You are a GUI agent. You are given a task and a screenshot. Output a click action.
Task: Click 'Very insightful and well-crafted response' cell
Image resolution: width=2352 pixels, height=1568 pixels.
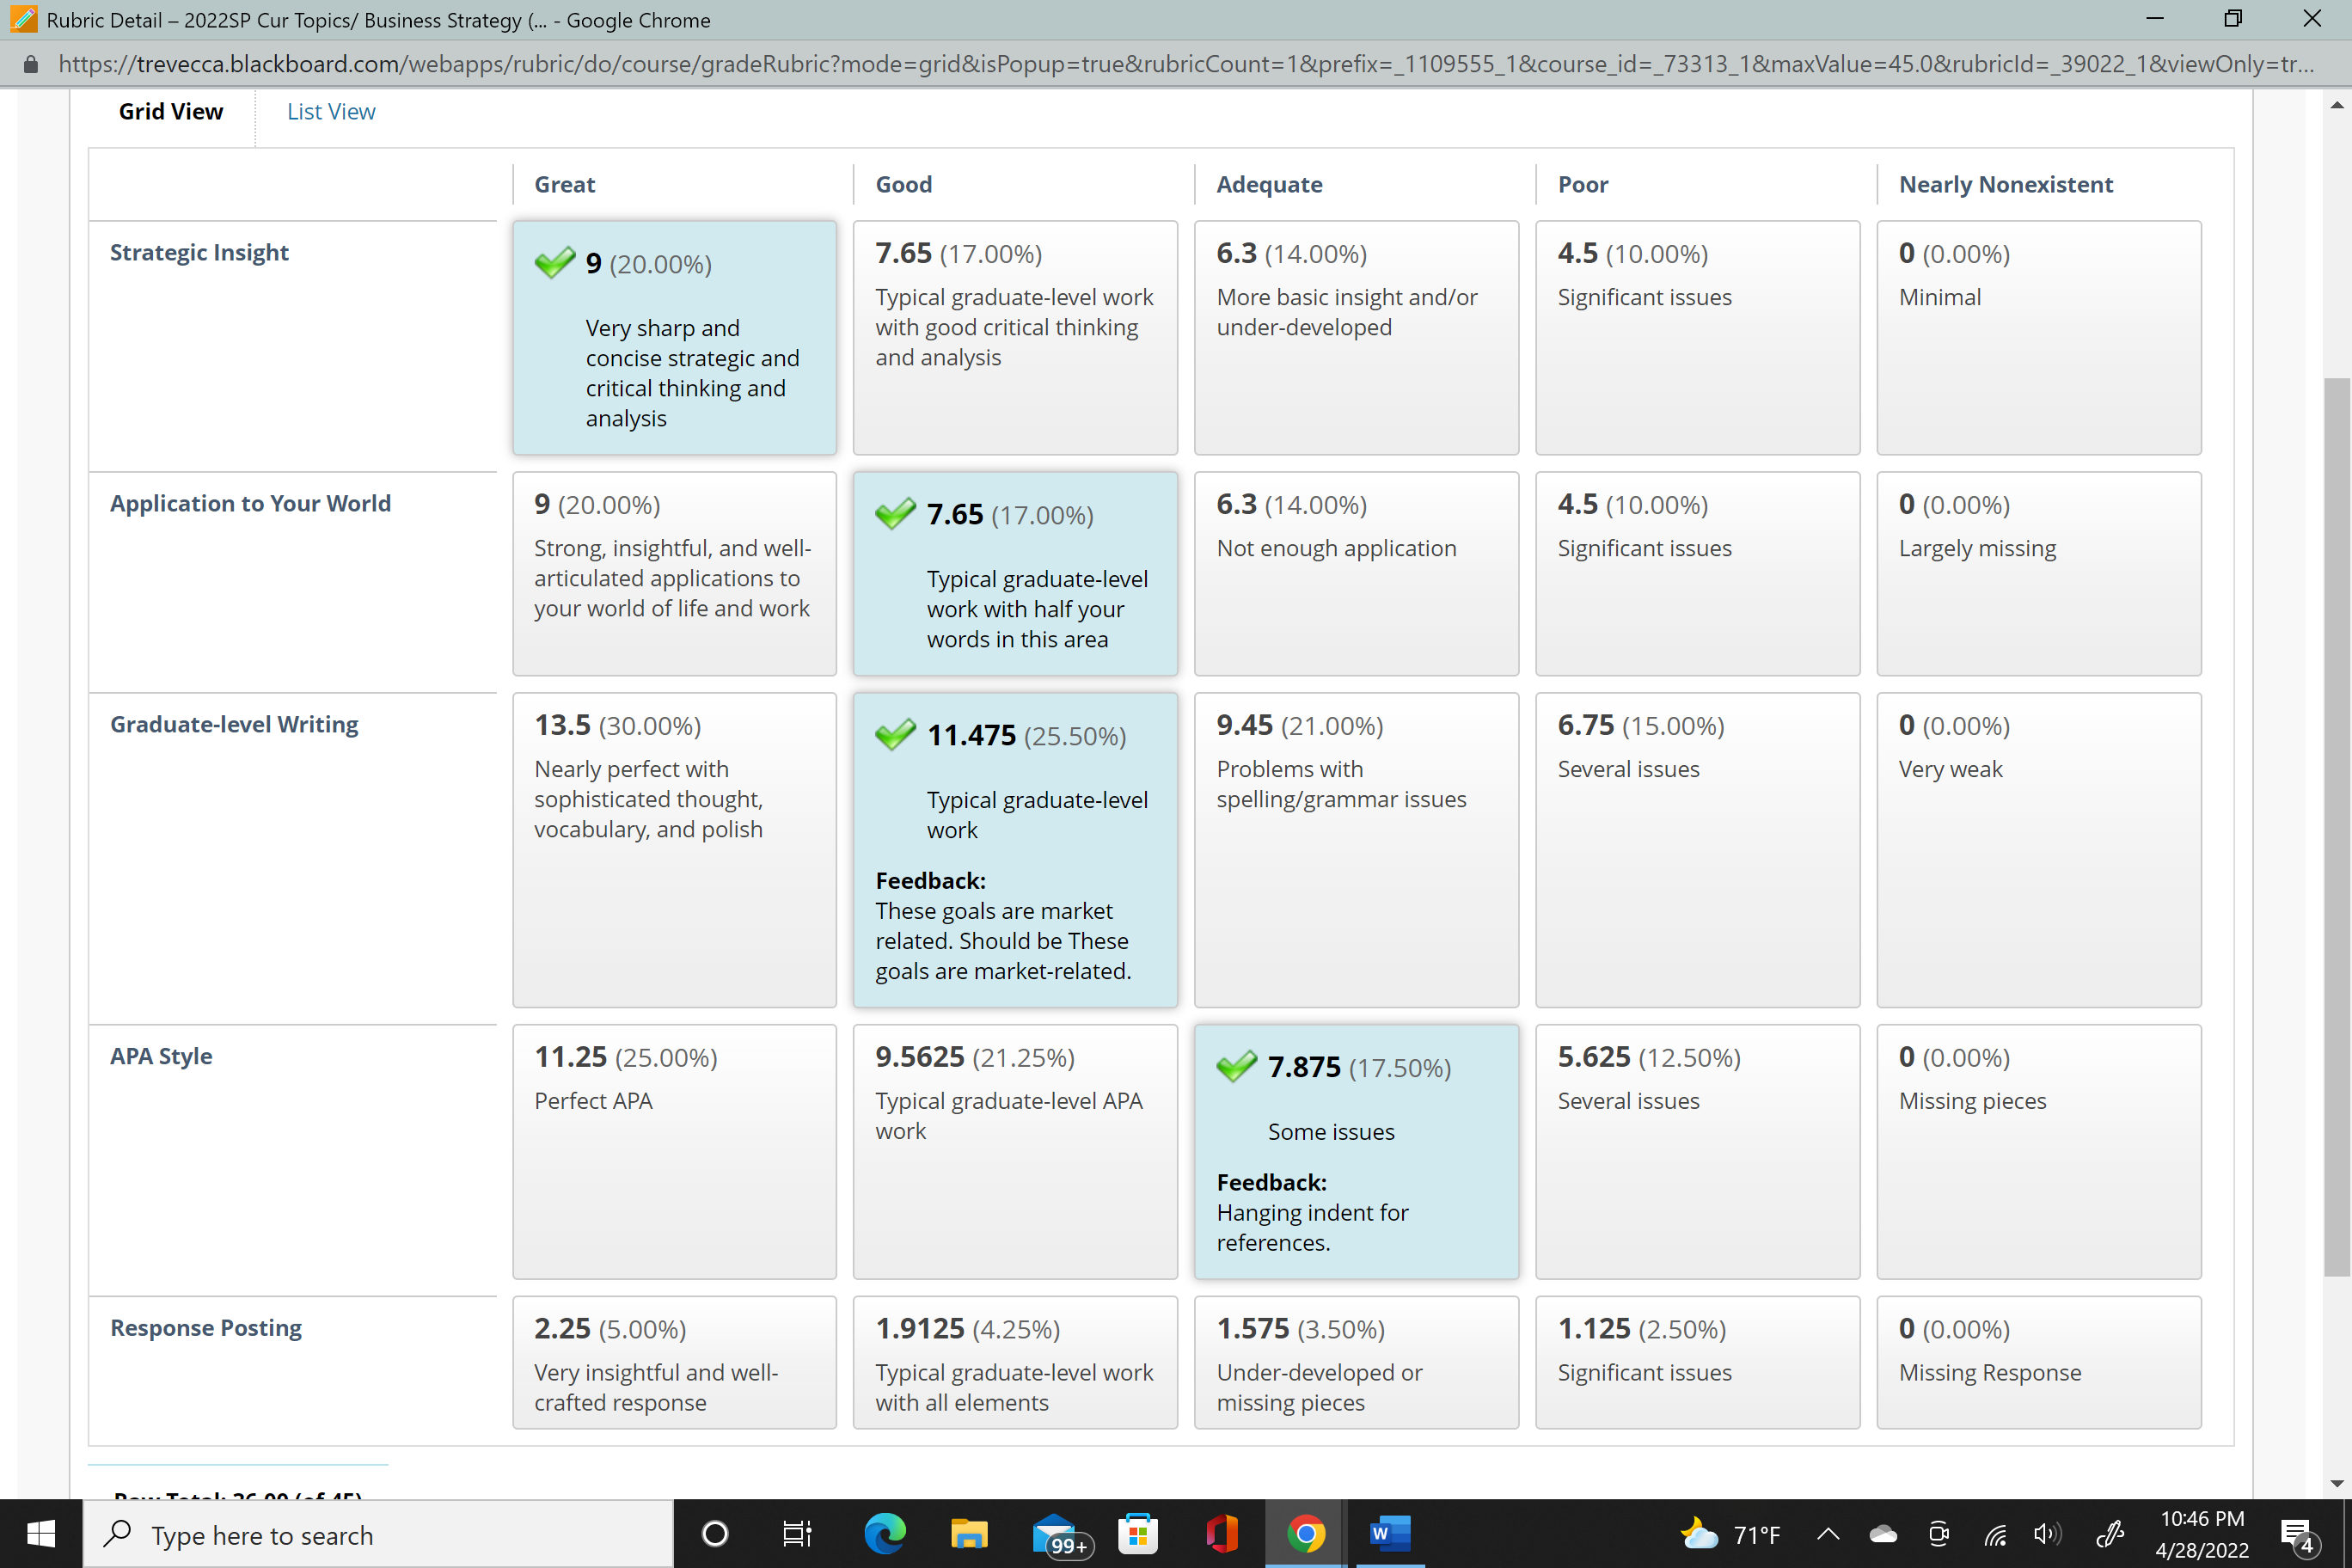[674, 1363]
